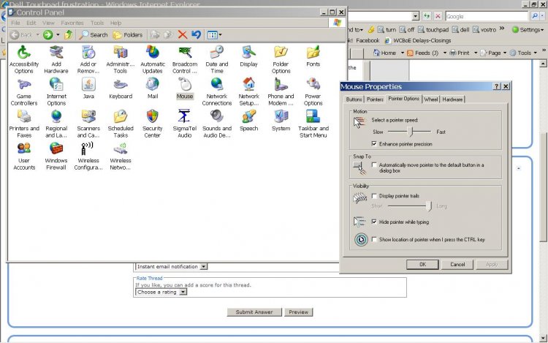548x343 pixels.
Task: Open the Choose a rating dropdown
Action: tap(183, 292)
